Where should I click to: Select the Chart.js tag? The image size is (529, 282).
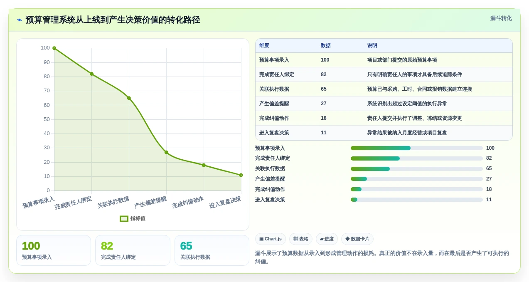click(x=271, y=239)
